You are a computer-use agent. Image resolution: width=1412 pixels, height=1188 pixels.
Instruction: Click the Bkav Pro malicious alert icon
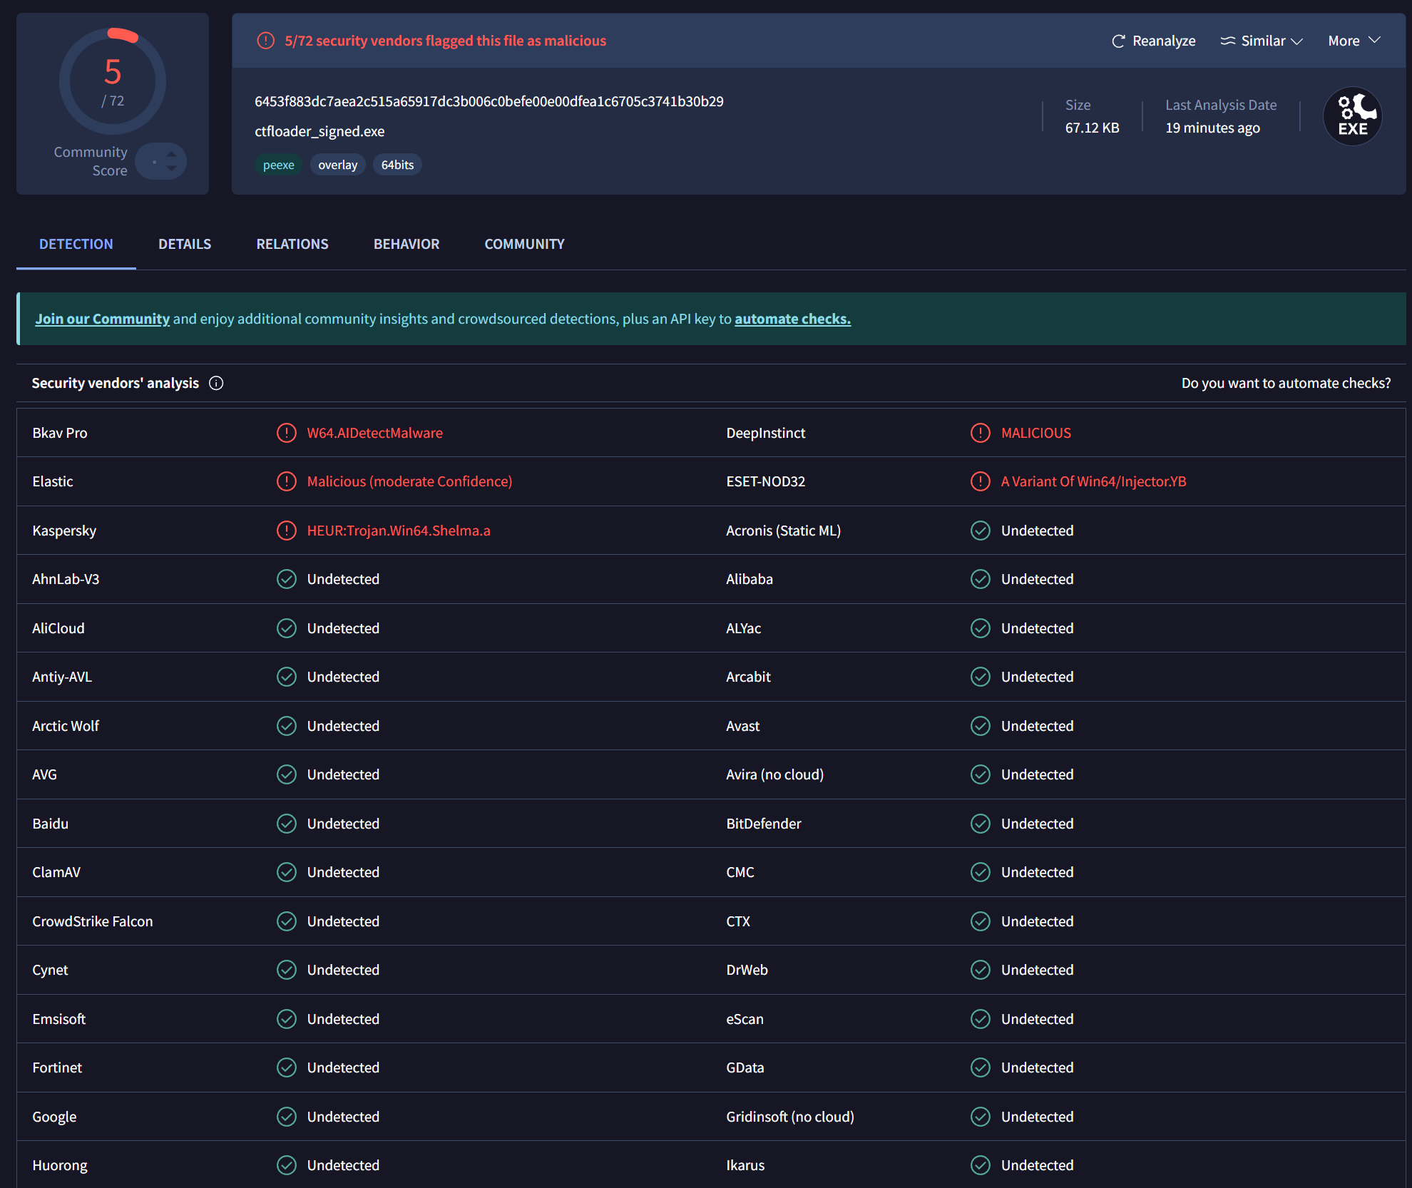pos(286,433)
